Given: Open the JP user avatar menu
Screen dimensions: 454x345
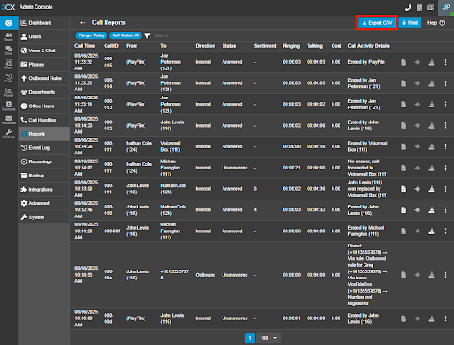Looking at the screenshot, I should click(446, 7).
